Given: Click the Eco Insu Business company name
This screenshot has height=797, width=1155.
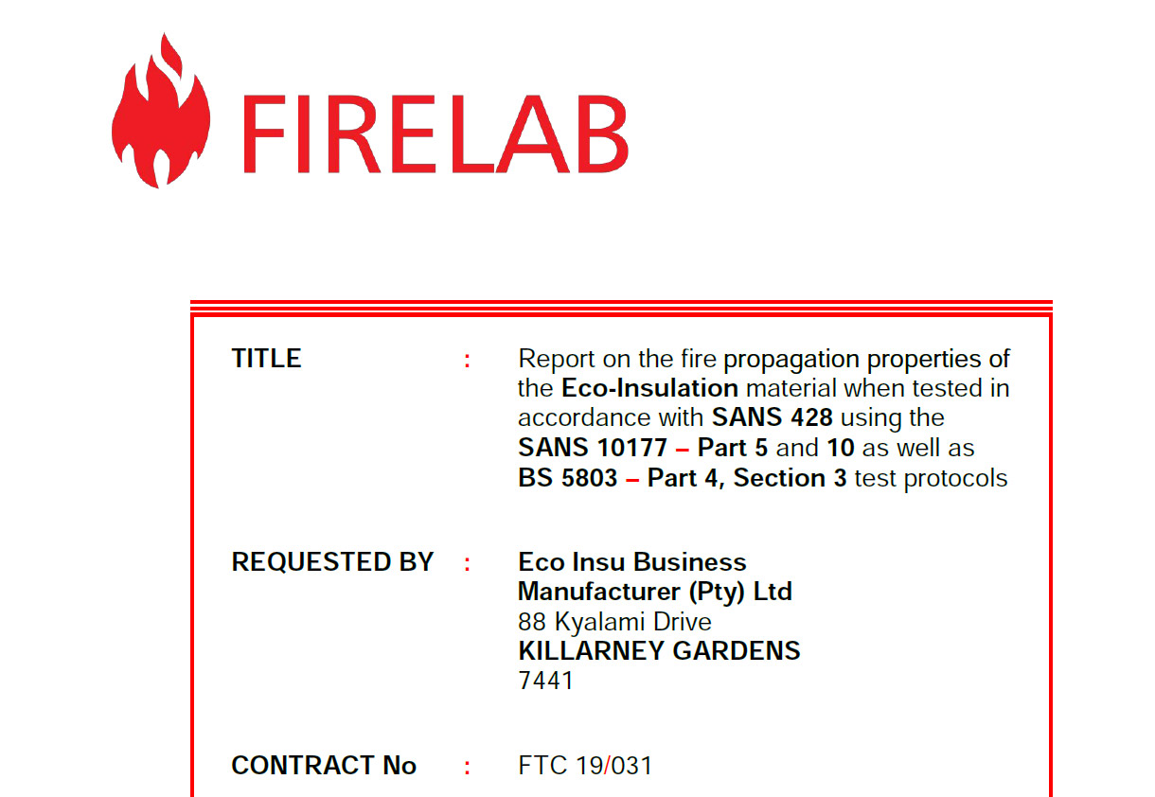Looking at the screenshot, I should point(632,562).
